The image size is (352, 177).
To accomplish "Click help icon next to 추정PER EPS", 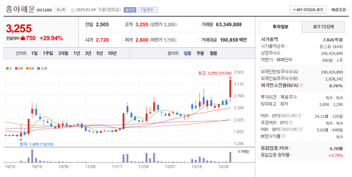I will pos(291,123).
